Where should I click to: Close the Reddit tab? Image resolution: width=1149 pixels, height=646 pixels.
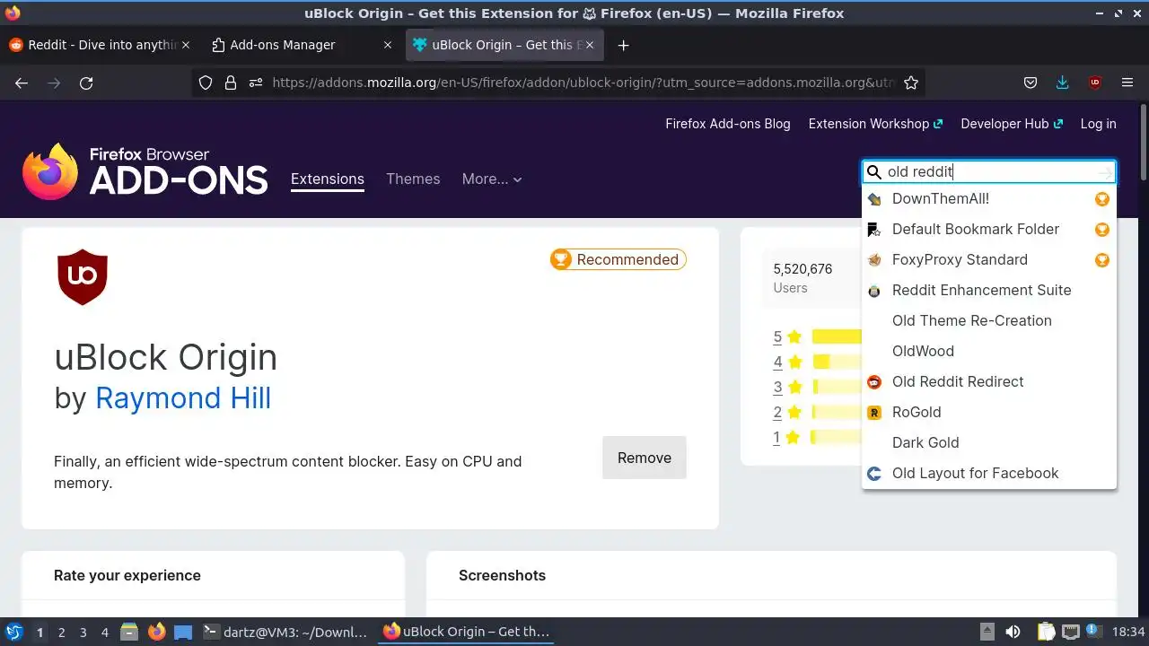click(185, 45)
